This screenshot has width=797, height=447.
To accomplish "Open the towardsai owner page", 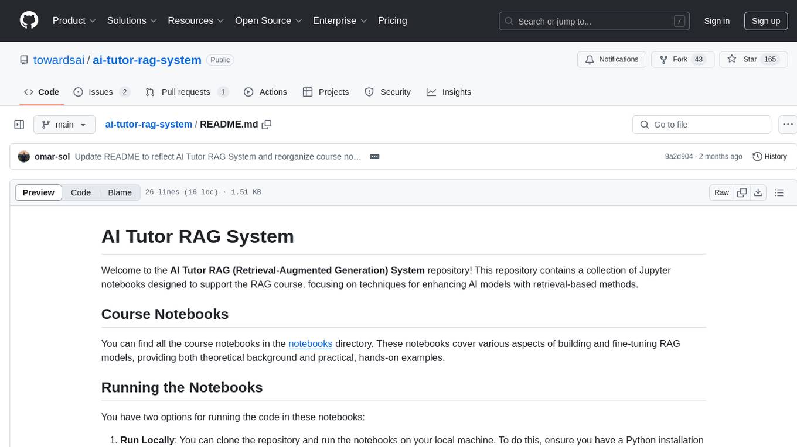I will (x=59, y=60).
